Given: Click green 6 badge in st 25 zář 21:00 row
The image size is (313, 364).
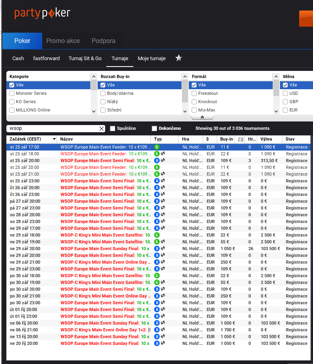Looking at the screenshot, I should (x=157, y=174).
